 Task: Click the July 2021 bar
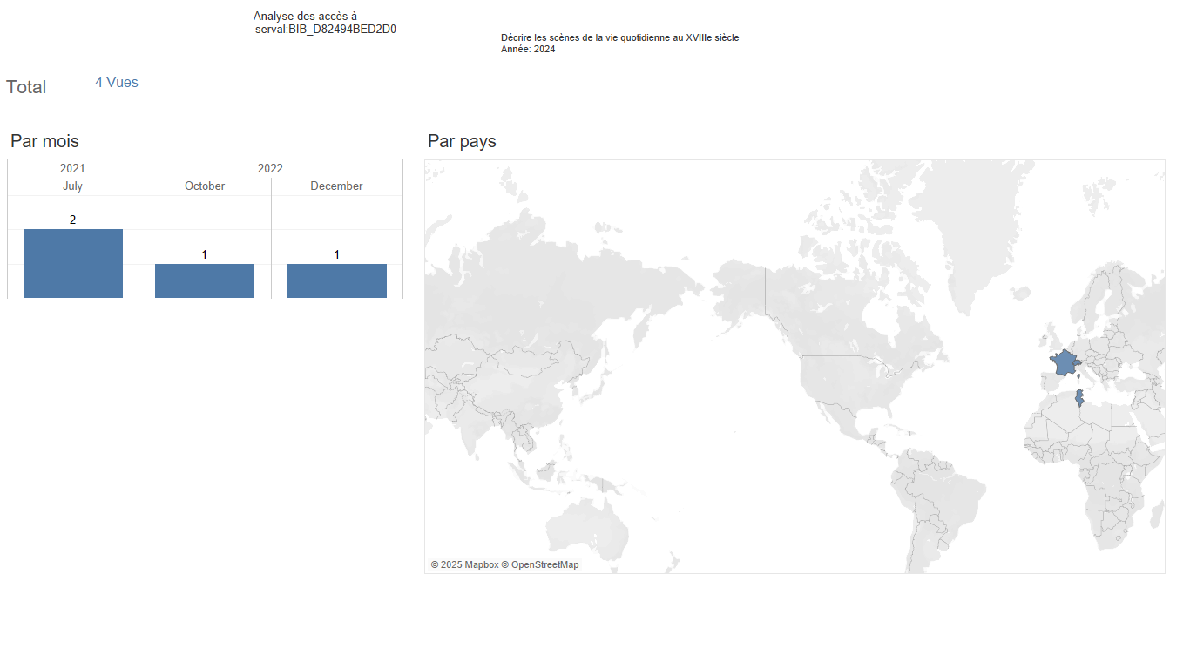[x=73, y=263]
